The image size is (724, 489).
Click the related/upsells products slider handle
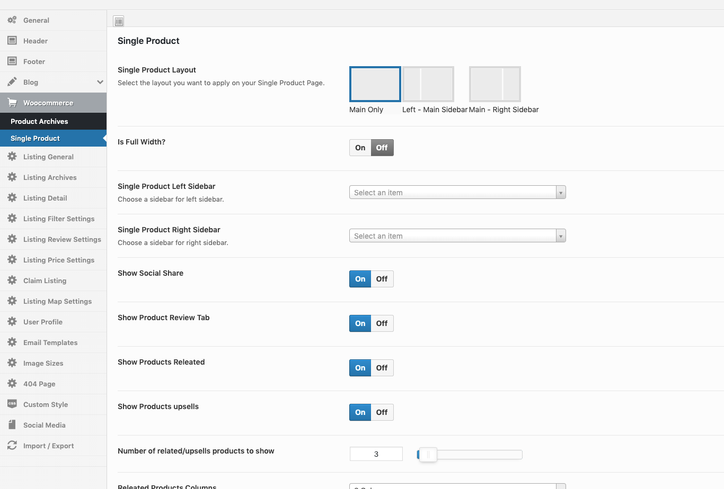pos(428,455)
